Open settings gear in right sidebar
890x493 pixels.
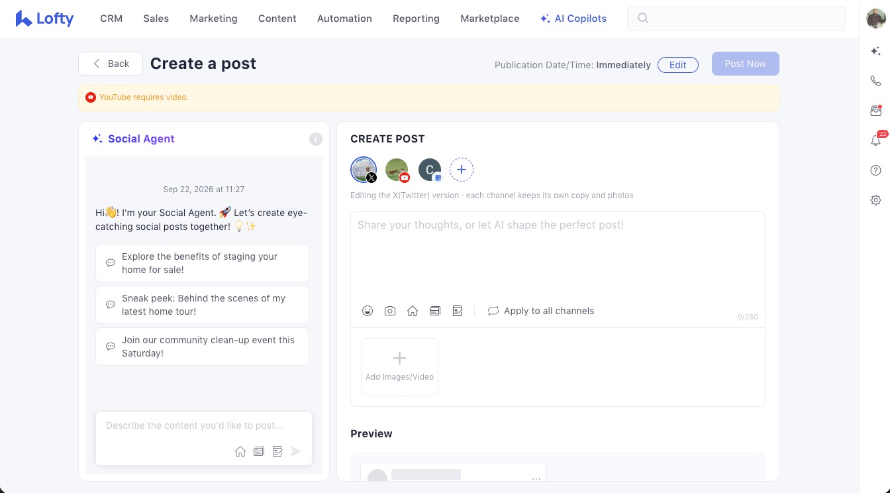(875, 200)
